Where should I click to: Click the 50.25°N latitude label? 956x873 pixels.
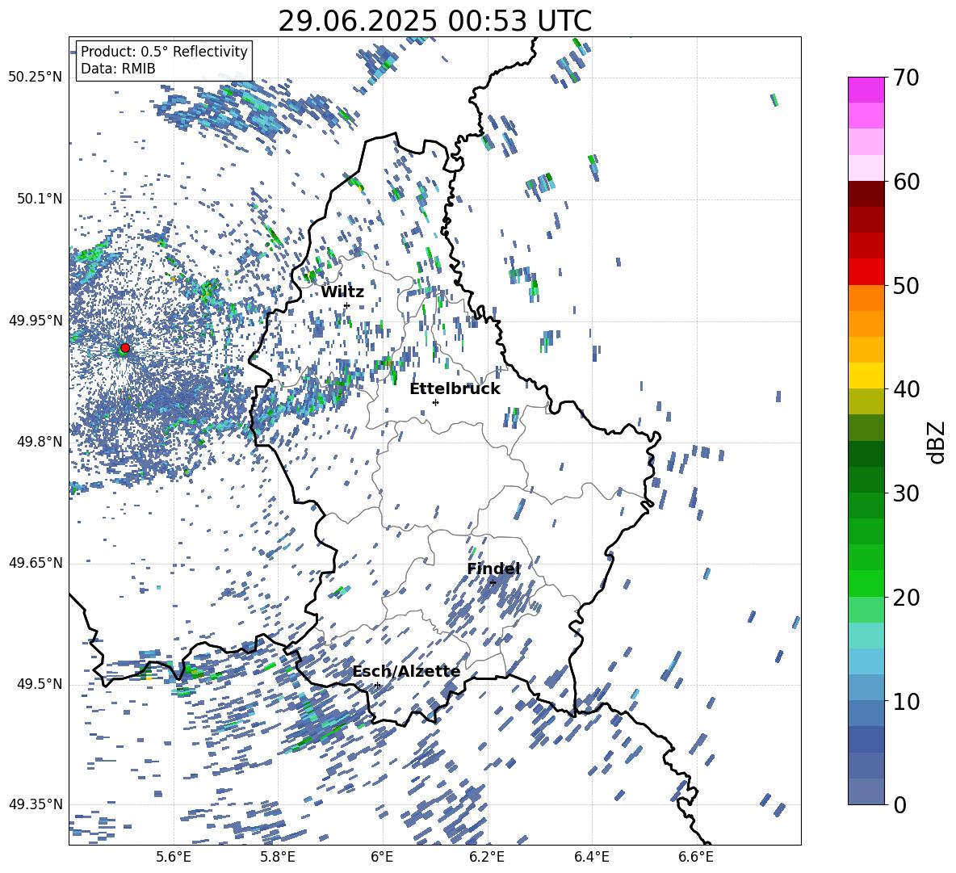tap(36, 78)
